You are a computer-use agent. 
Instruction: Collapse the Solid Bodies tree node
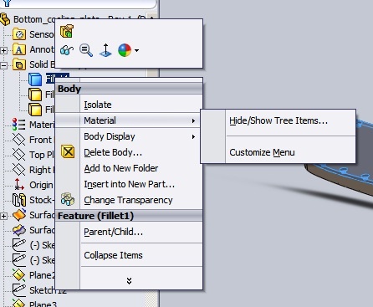(x=3, y=65)
